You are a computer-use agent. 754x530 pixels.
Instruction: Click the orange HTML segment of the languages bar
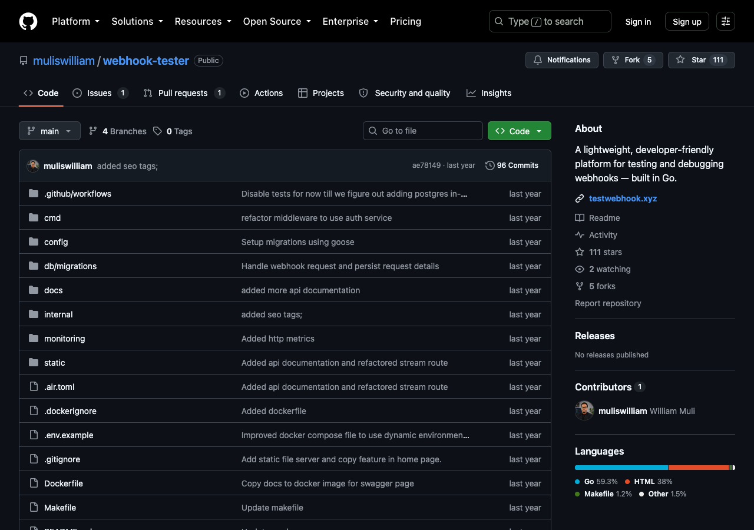(699, 468)
